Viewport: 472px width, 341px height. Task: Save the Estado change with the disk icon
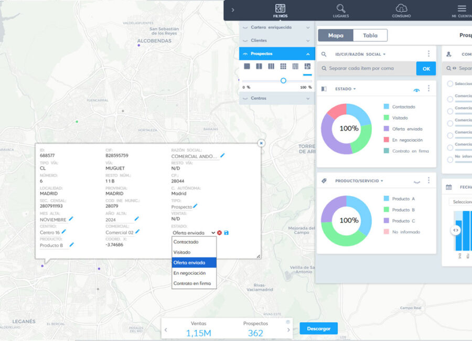pos(227,232)
